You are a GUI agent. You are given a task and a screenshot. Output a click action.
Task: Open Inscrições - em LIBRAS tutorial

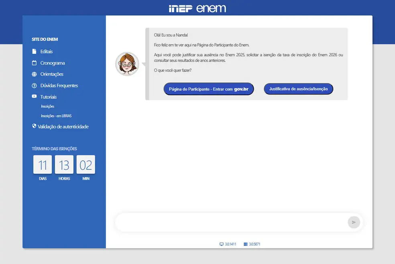point(57,116)
